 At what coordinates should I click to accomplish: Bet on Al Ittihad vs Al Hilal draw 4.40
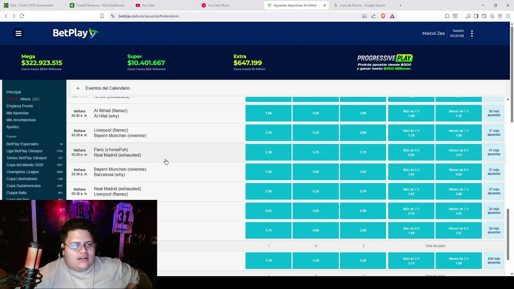(316, 113)
